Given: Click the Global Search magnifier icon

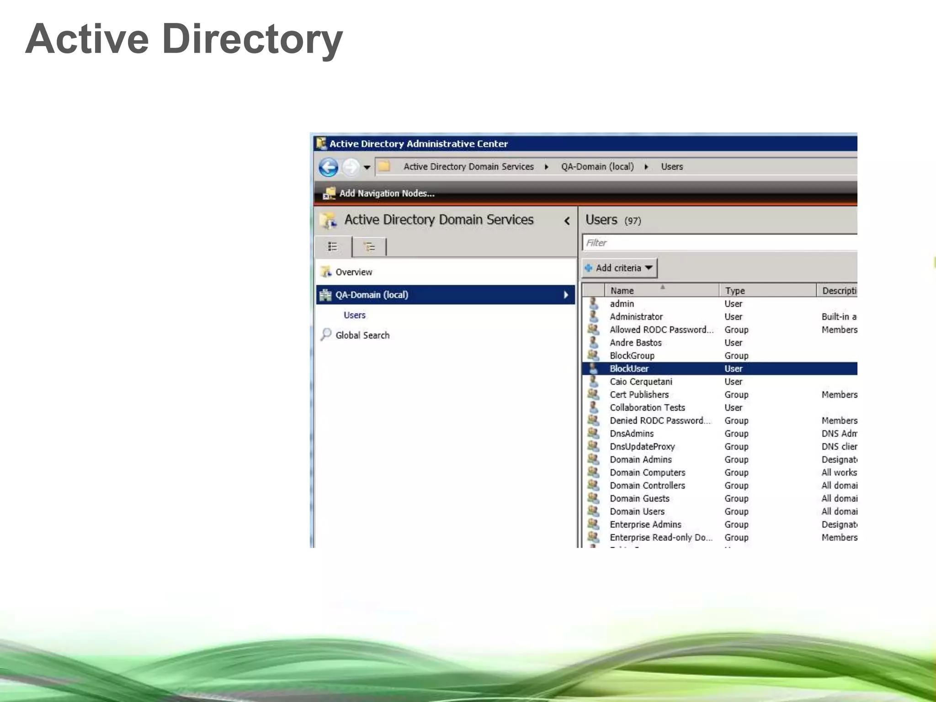Looking at the screenshot, I should [326, 335].
